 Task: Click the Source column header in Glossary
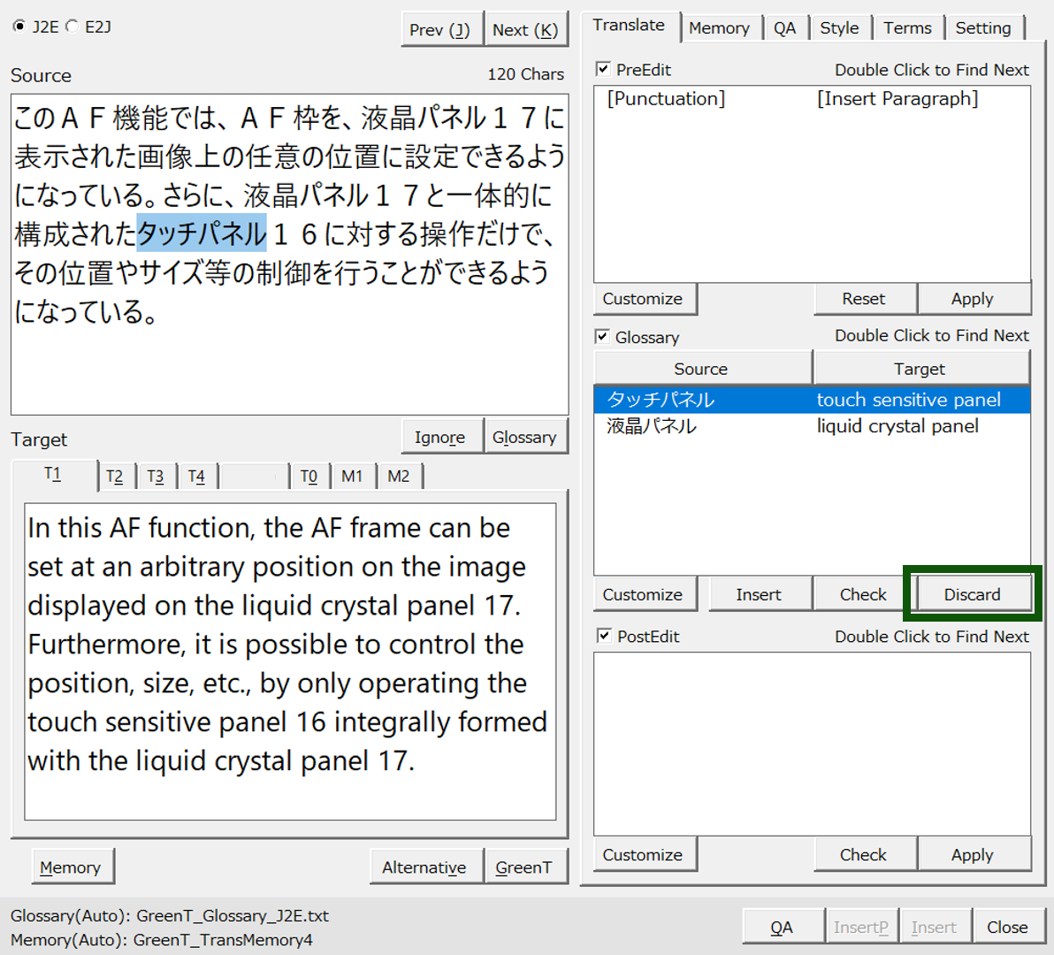[x=701, y=369]
